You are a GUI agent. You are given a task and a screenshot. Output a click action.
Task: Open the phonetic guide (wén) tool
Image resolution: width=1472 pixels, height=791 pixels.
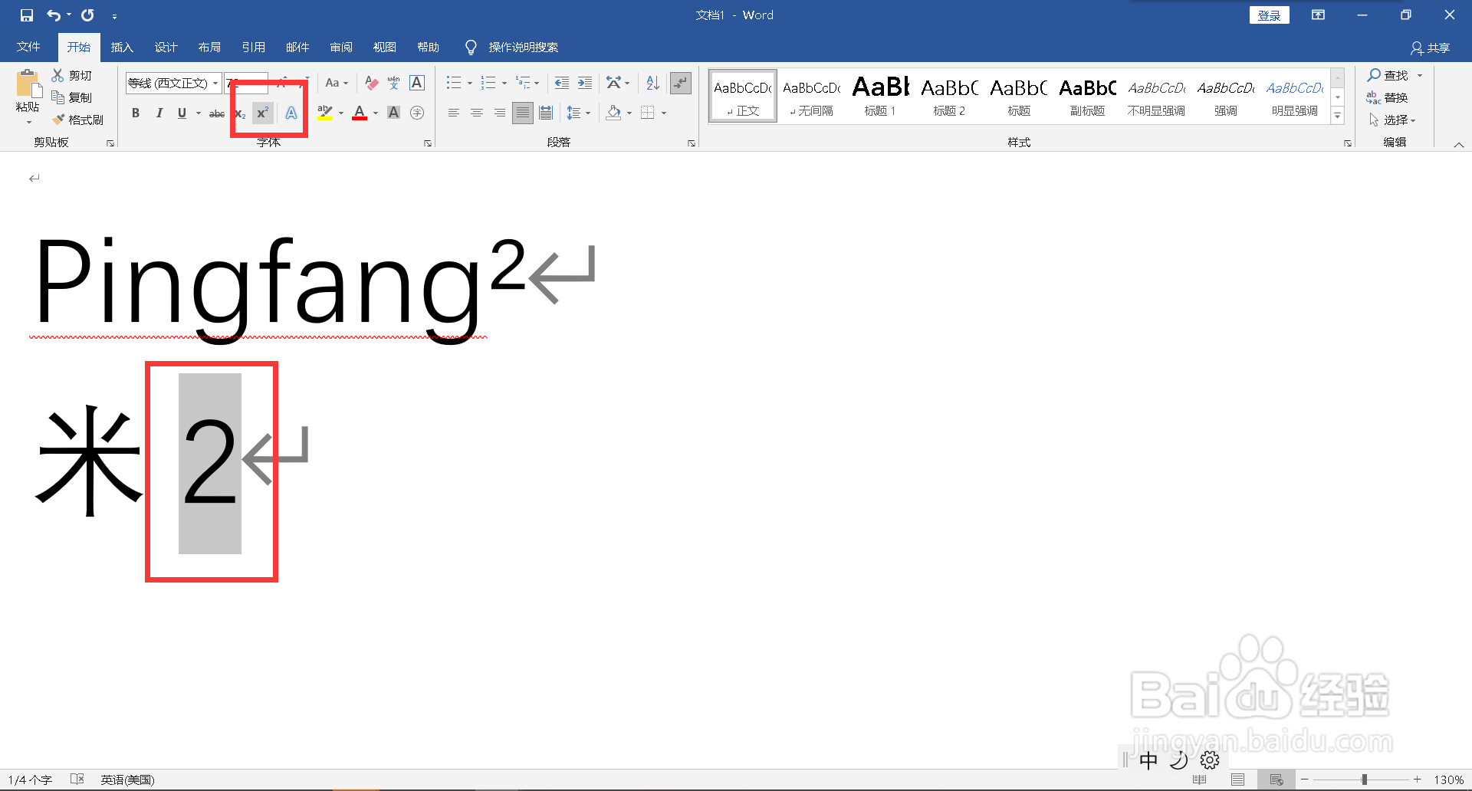394,83
